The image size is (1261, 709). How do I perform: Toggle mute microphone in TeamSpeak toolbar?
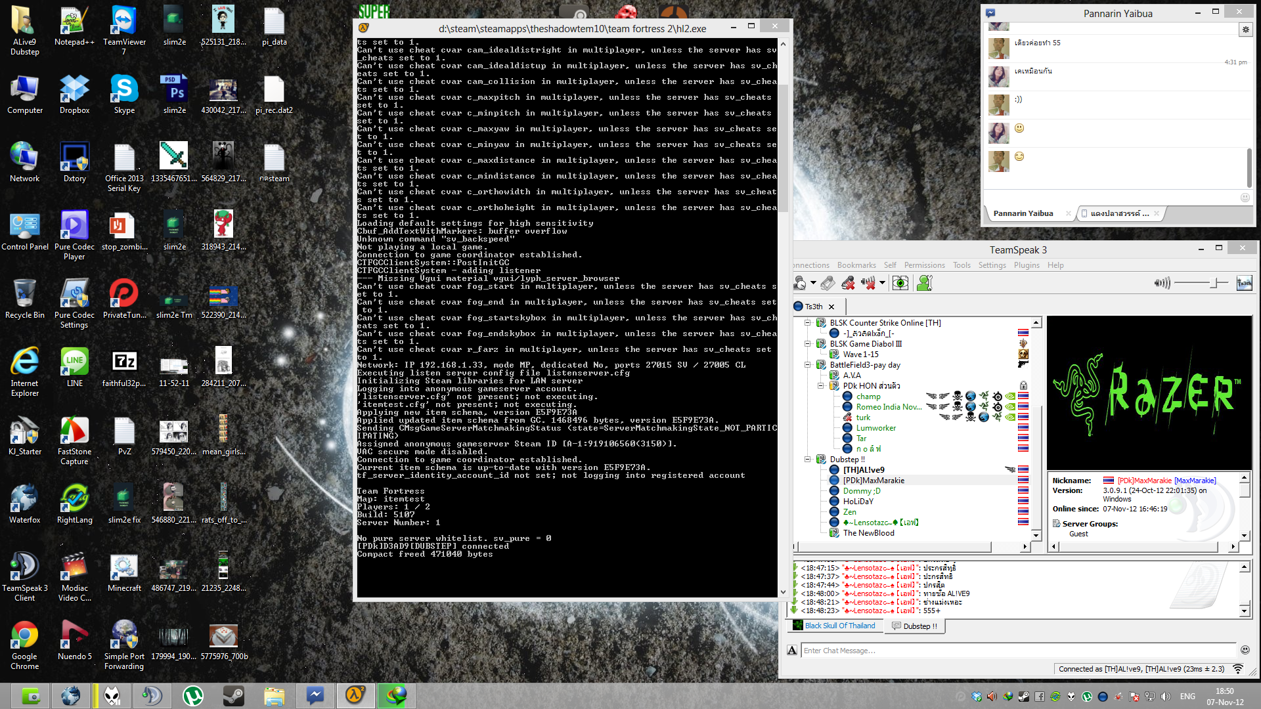pos(848,283)
